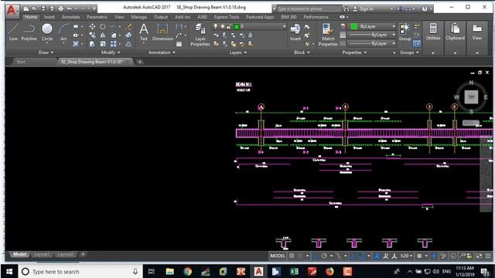The height and width of the screenshot is (278, 495).
Task: Click the Copy objects tool icon
Action: tap(92, 36)
